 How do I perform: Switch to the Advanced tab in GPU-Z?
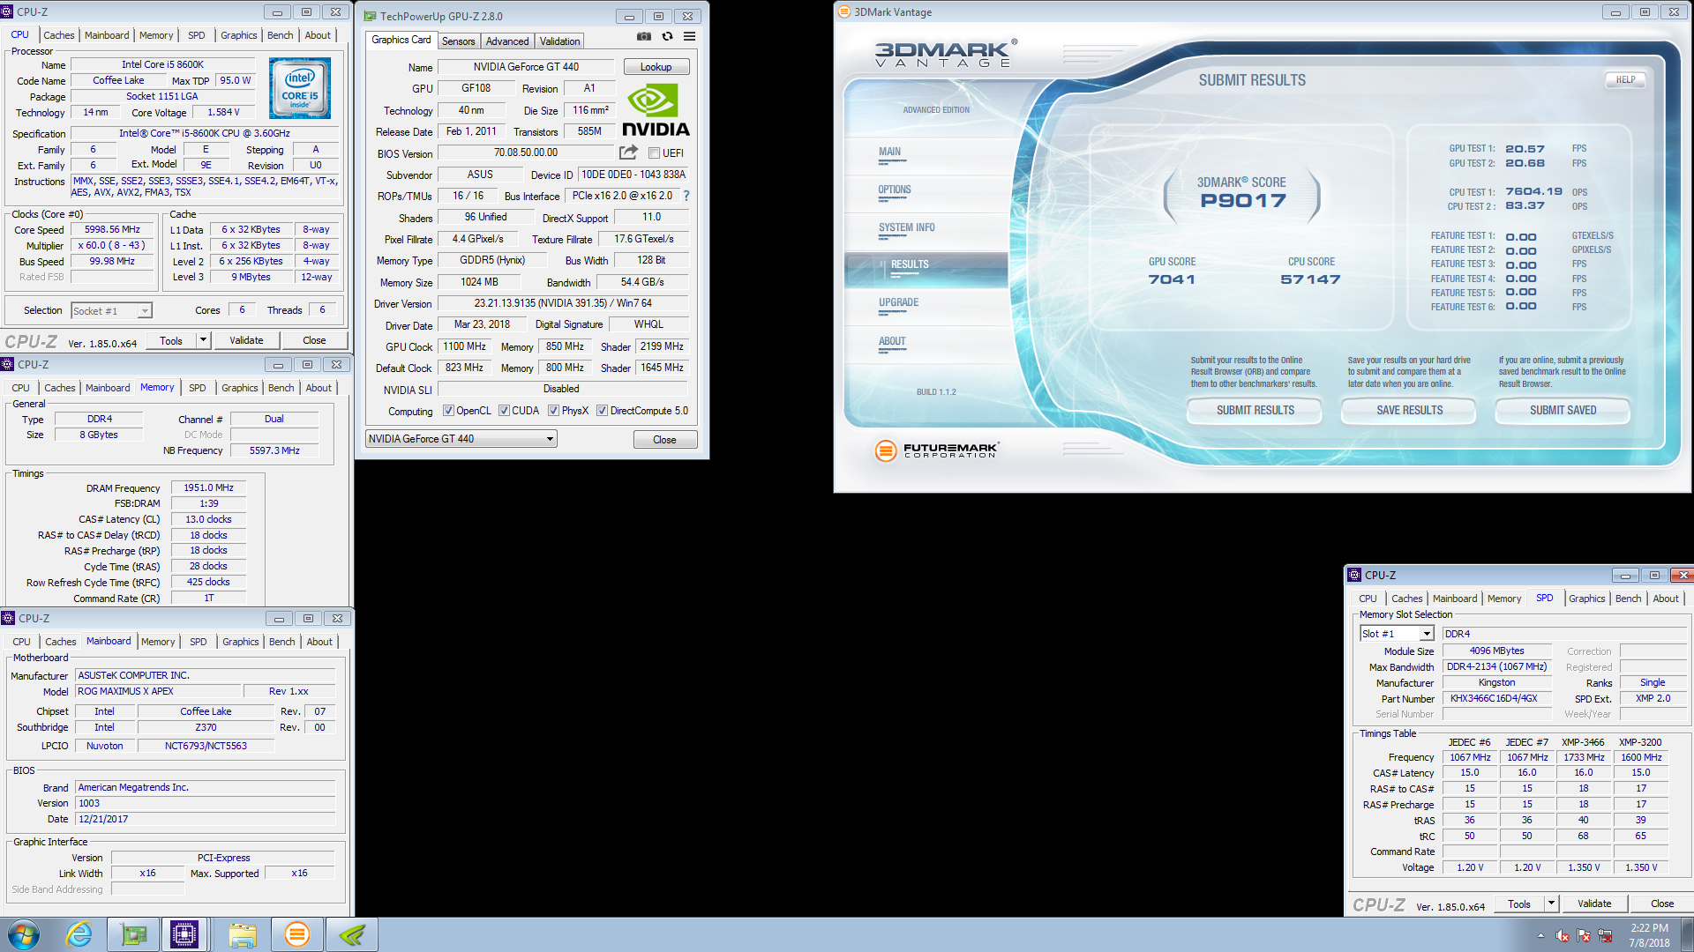(x=507, y=41)
